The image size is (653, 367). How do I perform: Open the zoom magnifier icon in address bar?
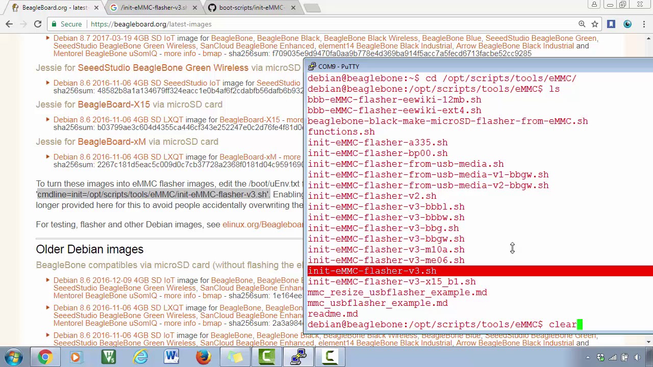[x=582, y=24]
